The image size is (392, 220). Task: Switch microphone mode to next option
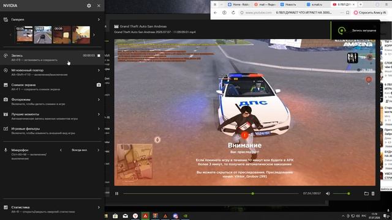pyautogui.click(x=98, y=150)
